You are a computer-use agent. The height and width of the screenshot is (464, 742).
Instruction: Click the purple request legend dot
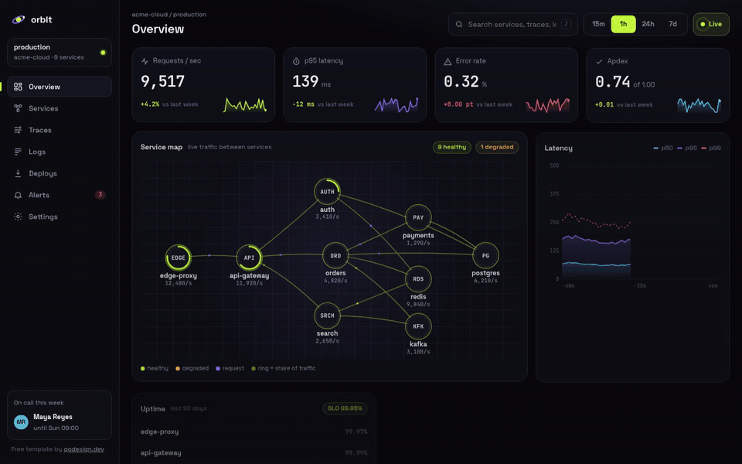218,368
